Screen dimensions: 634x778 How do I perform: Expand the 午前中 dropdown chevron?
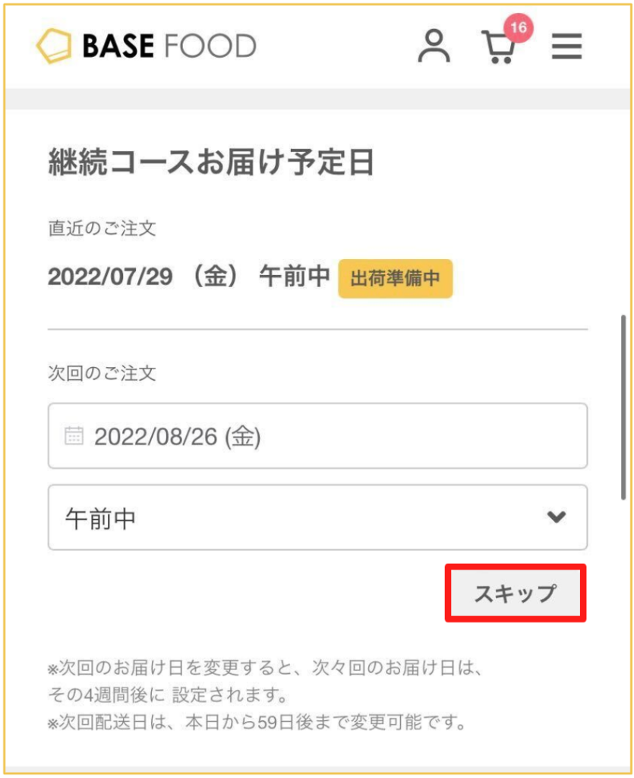pos(557,517)
